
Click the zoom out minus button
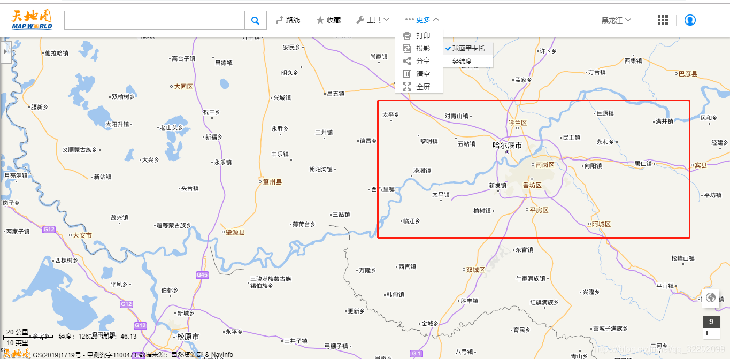[716, 333]
